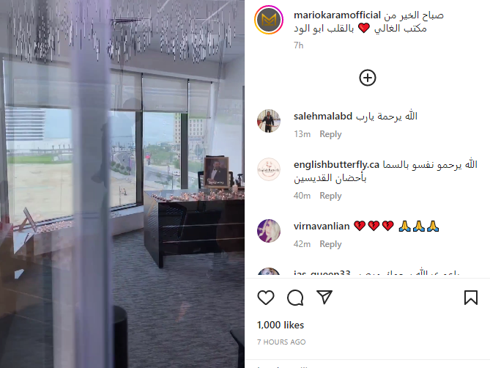Screen dimensions: 490x368
Task: Open virnavanlian profile avatar
Action: click(269, 231)
